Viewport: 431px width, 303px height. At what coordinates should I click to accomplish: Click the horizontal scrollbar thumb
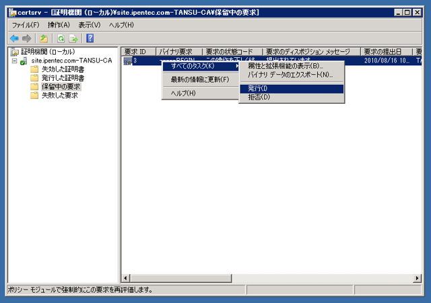[181, 278]
